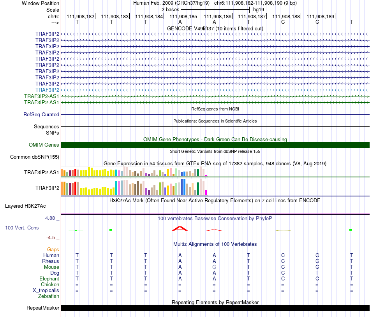Click the light-blue TRAF3IP2 transcript label
This screenshot has width=370, height=317.
(47, 90)
